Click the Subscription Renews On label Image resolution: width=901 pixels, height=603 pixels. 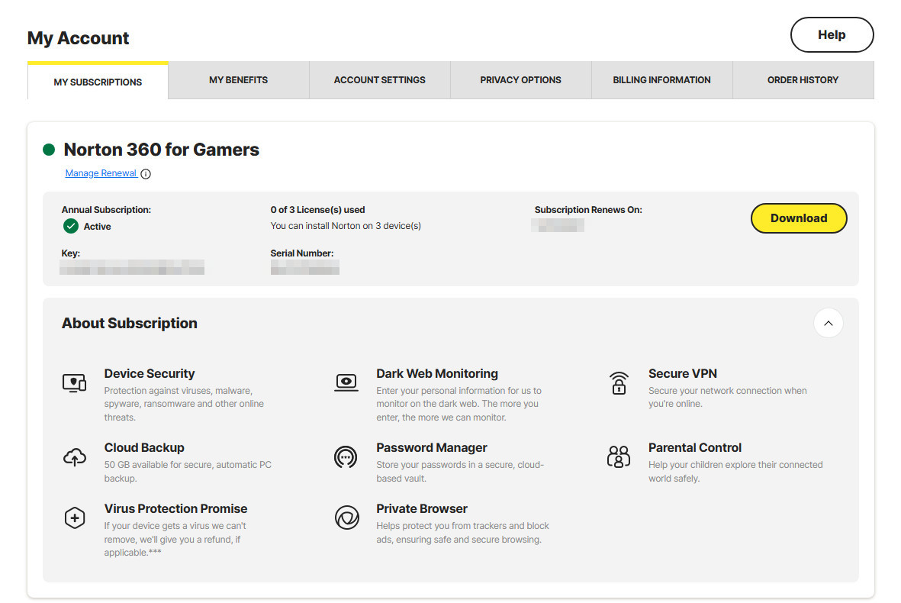[x=588, y=210]
